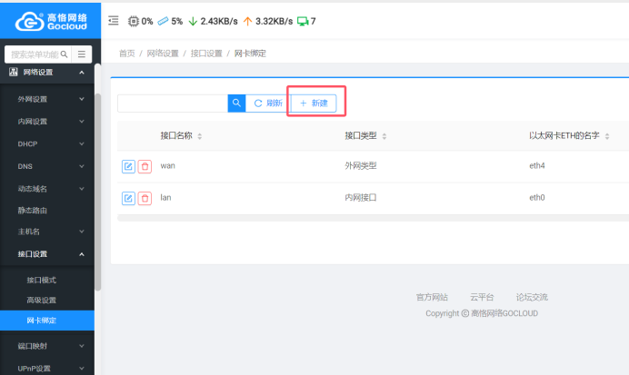Click the 刷新 refresh button
629x375 pixels.
coord(268,104)
